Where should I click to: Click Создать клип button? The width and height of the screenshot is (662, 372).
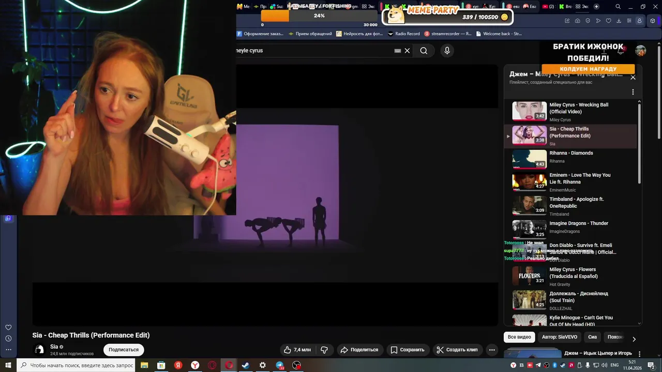point(457,350)
